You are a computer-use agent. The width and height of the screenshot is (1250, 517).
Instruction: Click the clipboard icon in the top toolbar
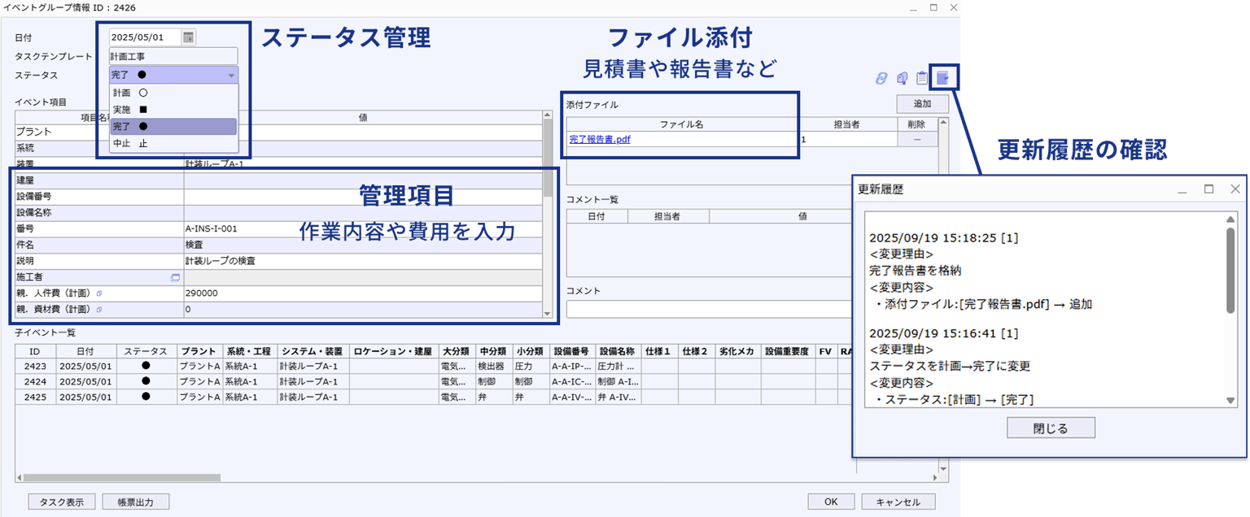[922, 78]
